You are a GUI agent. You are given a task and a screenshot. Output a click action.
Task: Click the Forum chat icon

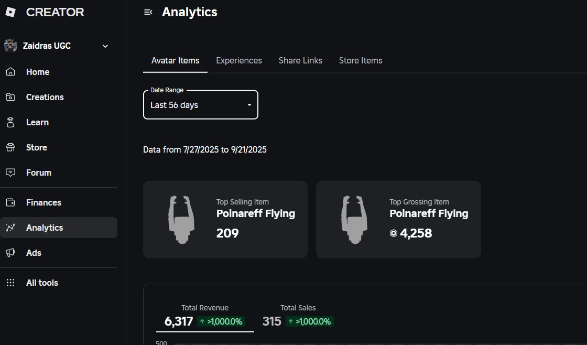pos(10,172)
